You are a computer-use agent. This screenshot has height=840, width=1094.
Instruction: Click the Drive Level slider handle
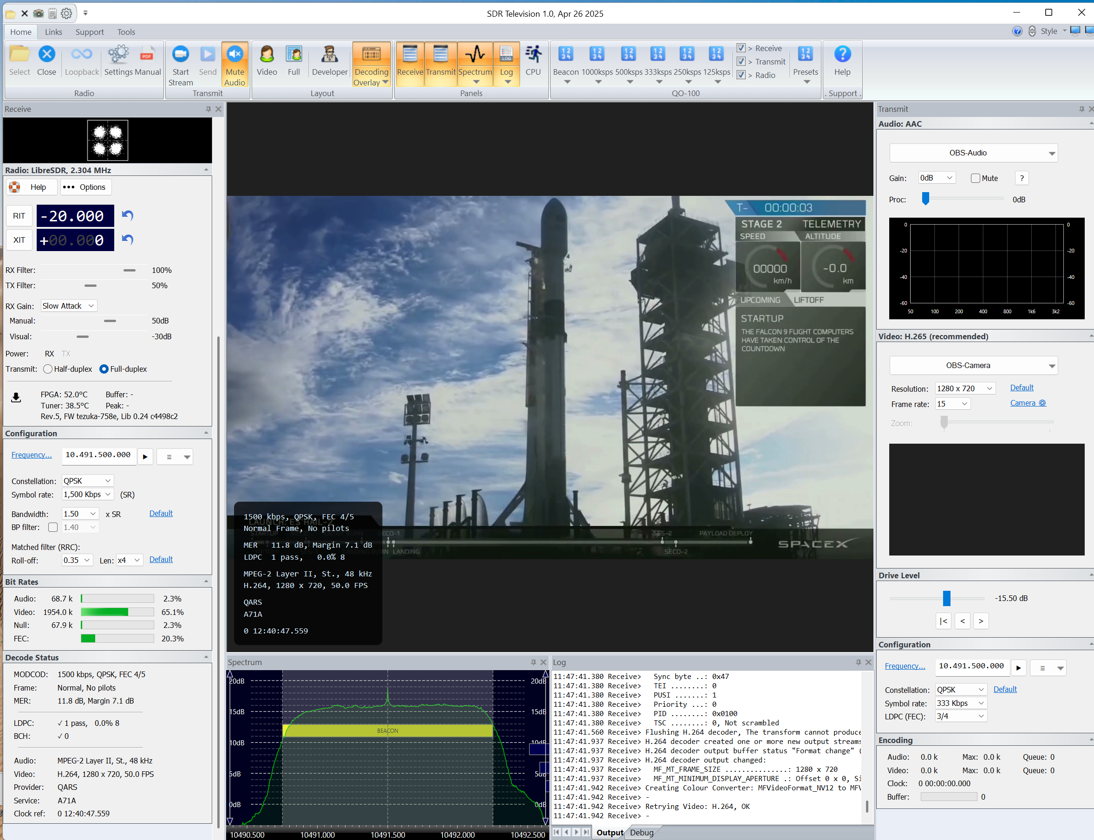[x=946, y=598]
